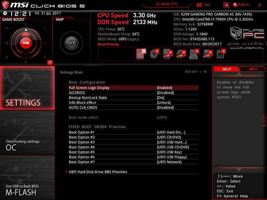This screenshot has width=267, height=200.
Task: Change Info Block effect [Unlock] value
Action: (164, 103)
